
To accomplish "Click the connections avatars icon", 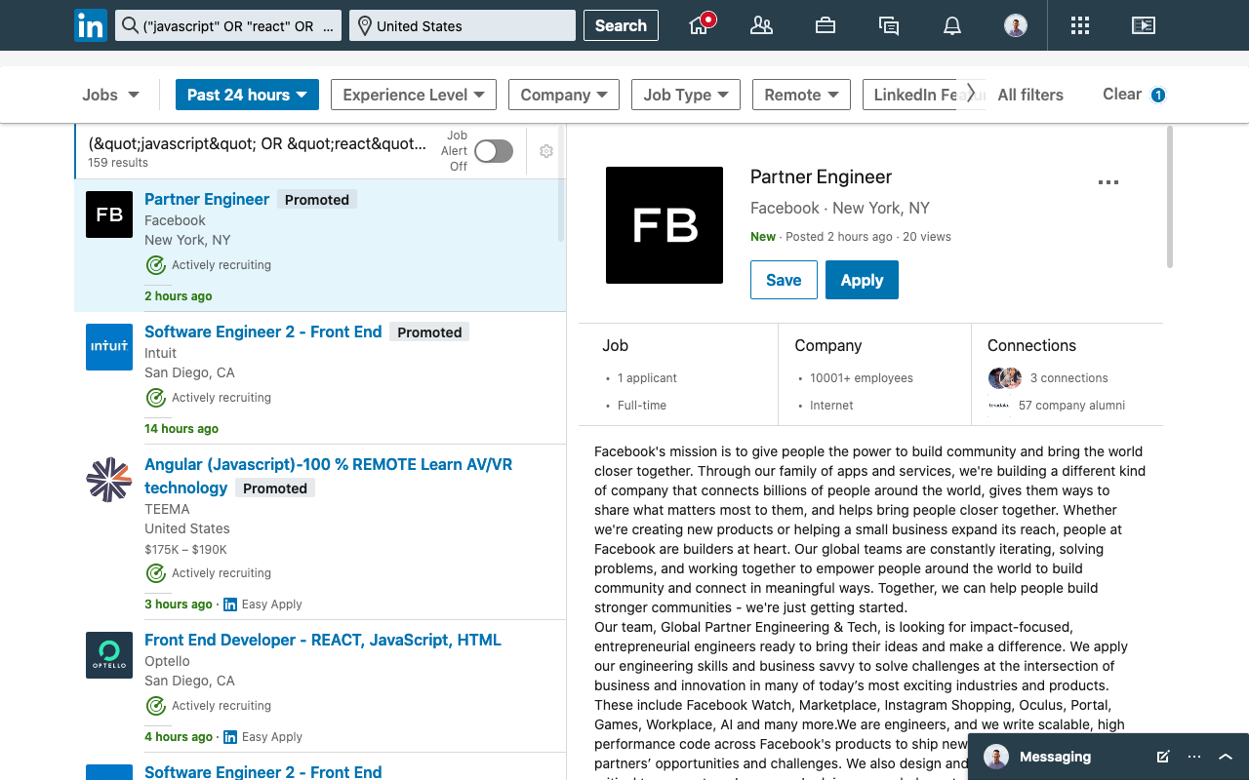I will (x=1005, y=378).
